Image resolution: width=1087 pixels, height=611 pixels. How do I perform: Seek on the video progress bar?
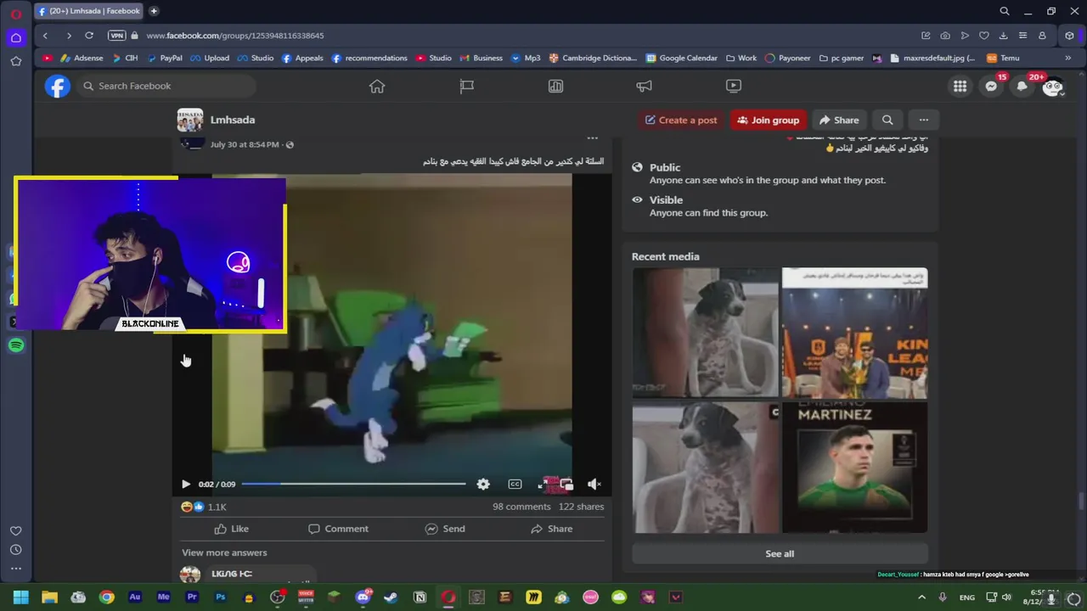353,484
